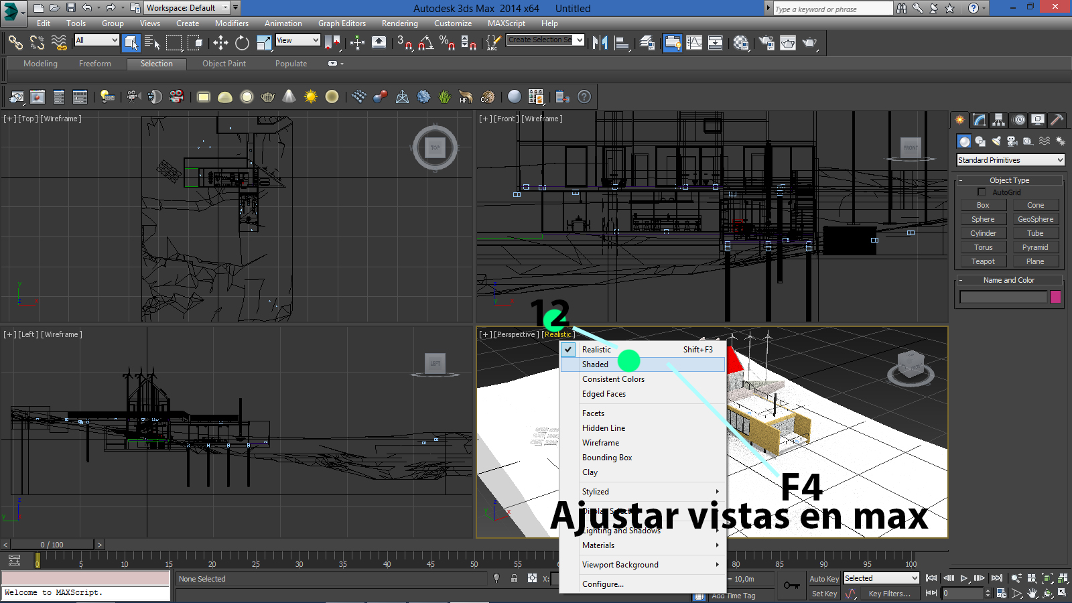
Task: Pick the Select and Uniform Scale tool
Action: click(x=264, y=43)
